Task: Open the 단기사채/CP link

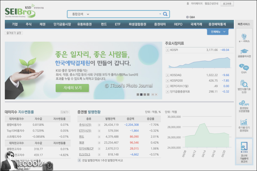Action: point(86,149)
